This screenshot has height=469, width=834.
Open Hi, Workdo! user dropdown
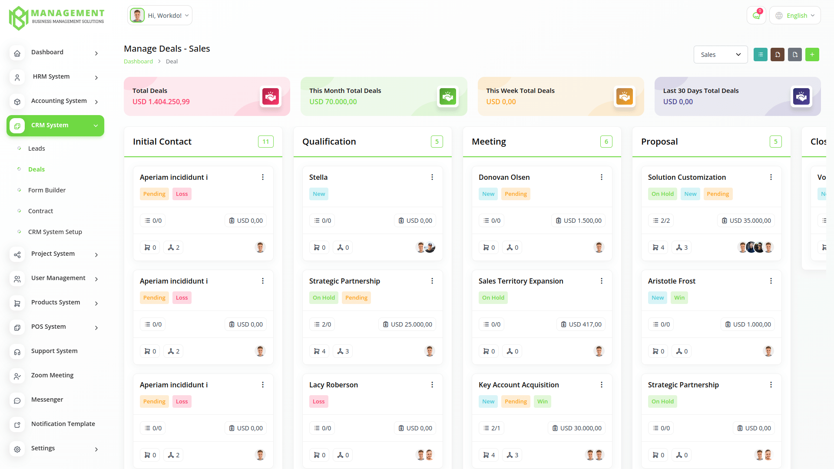pos(160,16)
